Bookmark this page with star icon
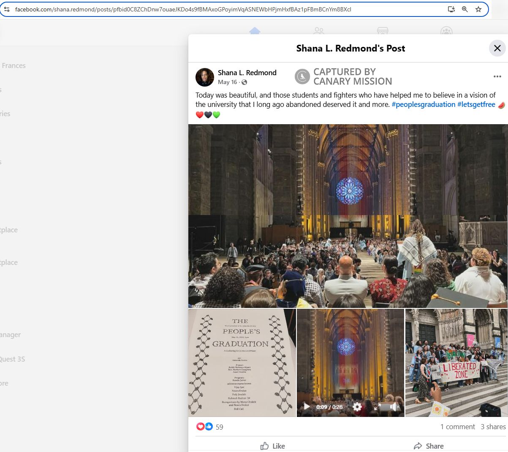 click(478, 9)
